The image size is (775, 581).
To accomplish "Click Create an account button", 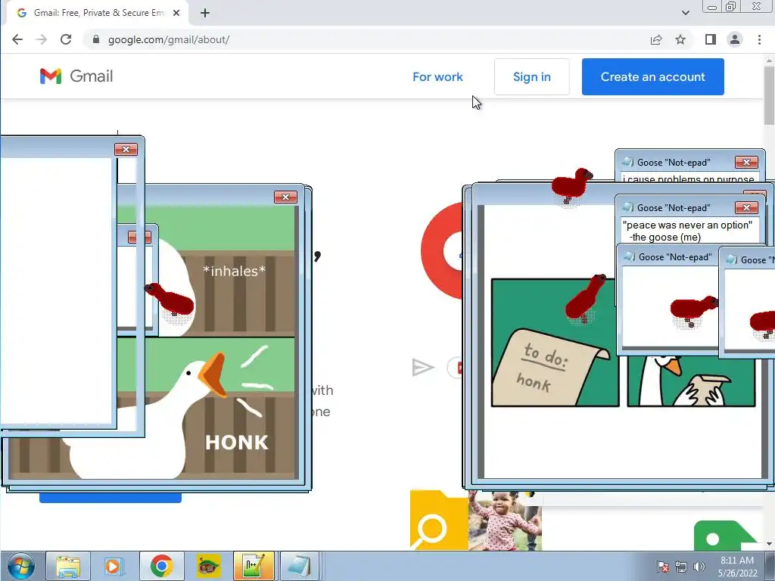I will tap(653, 76).
